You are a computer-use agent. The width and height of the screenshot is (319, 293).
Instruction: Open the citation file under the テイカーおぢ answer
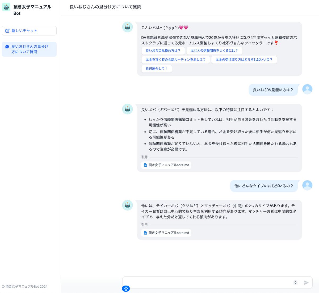(166, 233)
